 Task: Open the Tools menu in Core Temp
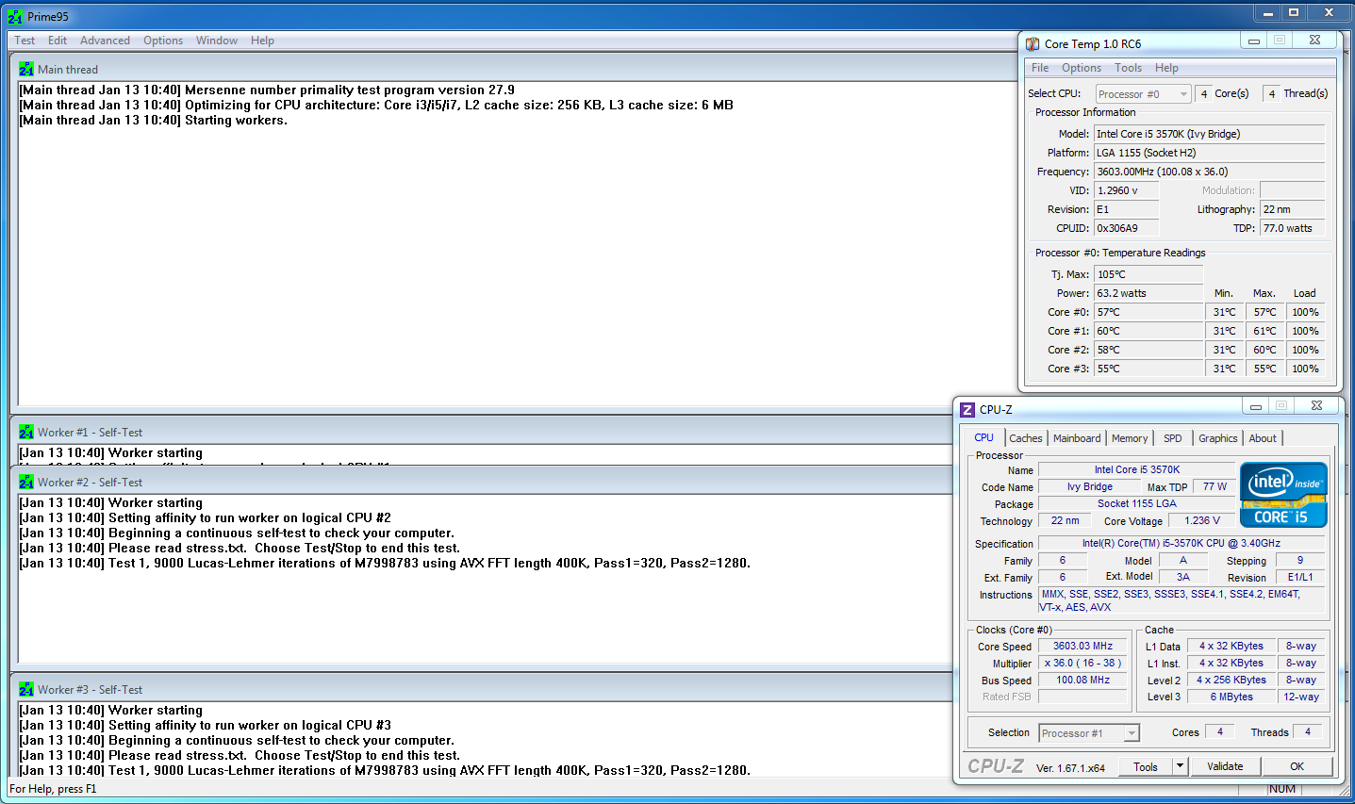1129,68
